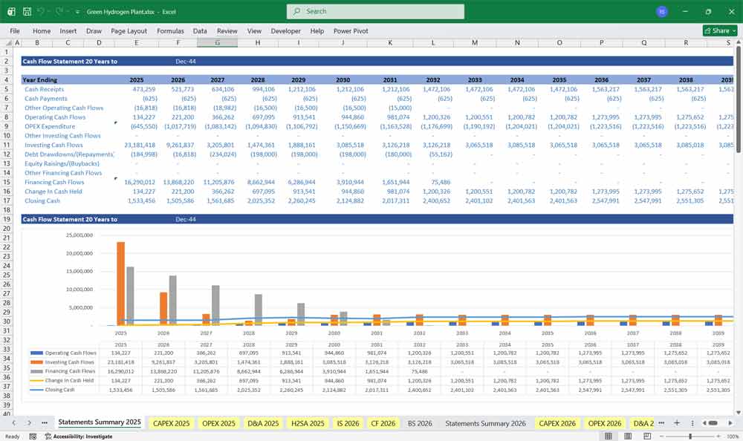Open the Share dropdown arrow

(x=732, y=30)
